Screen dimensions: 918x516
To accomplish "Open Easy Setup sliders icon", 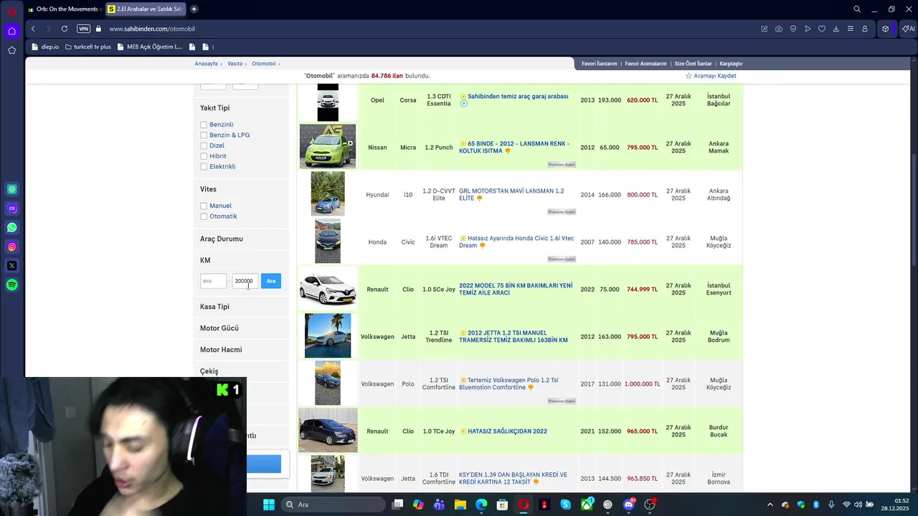I will [x=851, y=29].
